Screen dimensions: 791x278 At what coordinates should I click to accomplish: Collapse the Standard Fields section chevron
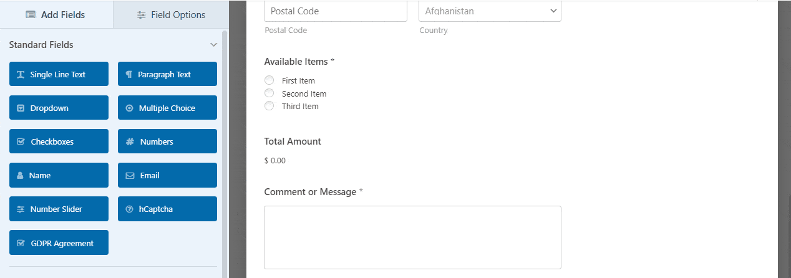click(213, 45)
